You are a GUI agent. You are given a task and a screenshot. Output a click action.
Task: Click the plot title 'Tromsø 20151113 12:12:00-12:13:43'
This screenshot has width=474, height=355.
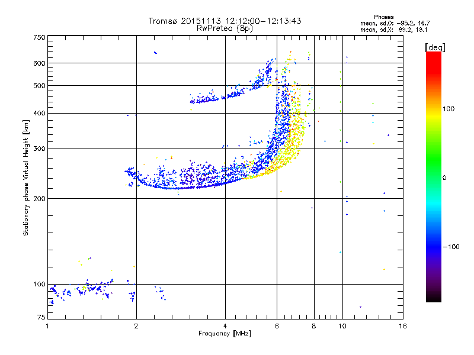point(225,21)
